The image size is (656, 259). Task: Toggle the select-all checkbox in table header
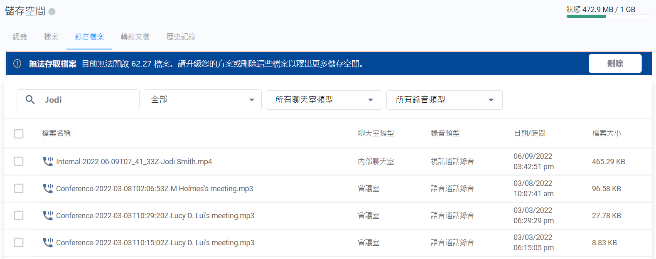tap(19, 133)
